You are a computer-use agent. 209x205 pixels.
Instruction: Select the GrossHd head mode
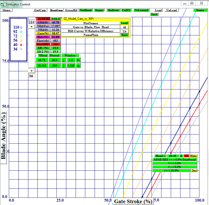(71, 10)
